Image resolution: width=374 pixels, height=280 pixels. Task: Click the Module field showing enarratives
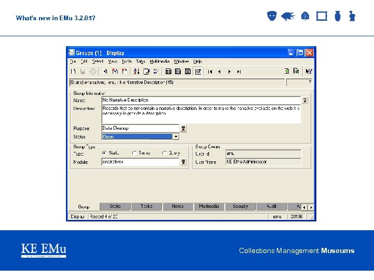(140, 162)
